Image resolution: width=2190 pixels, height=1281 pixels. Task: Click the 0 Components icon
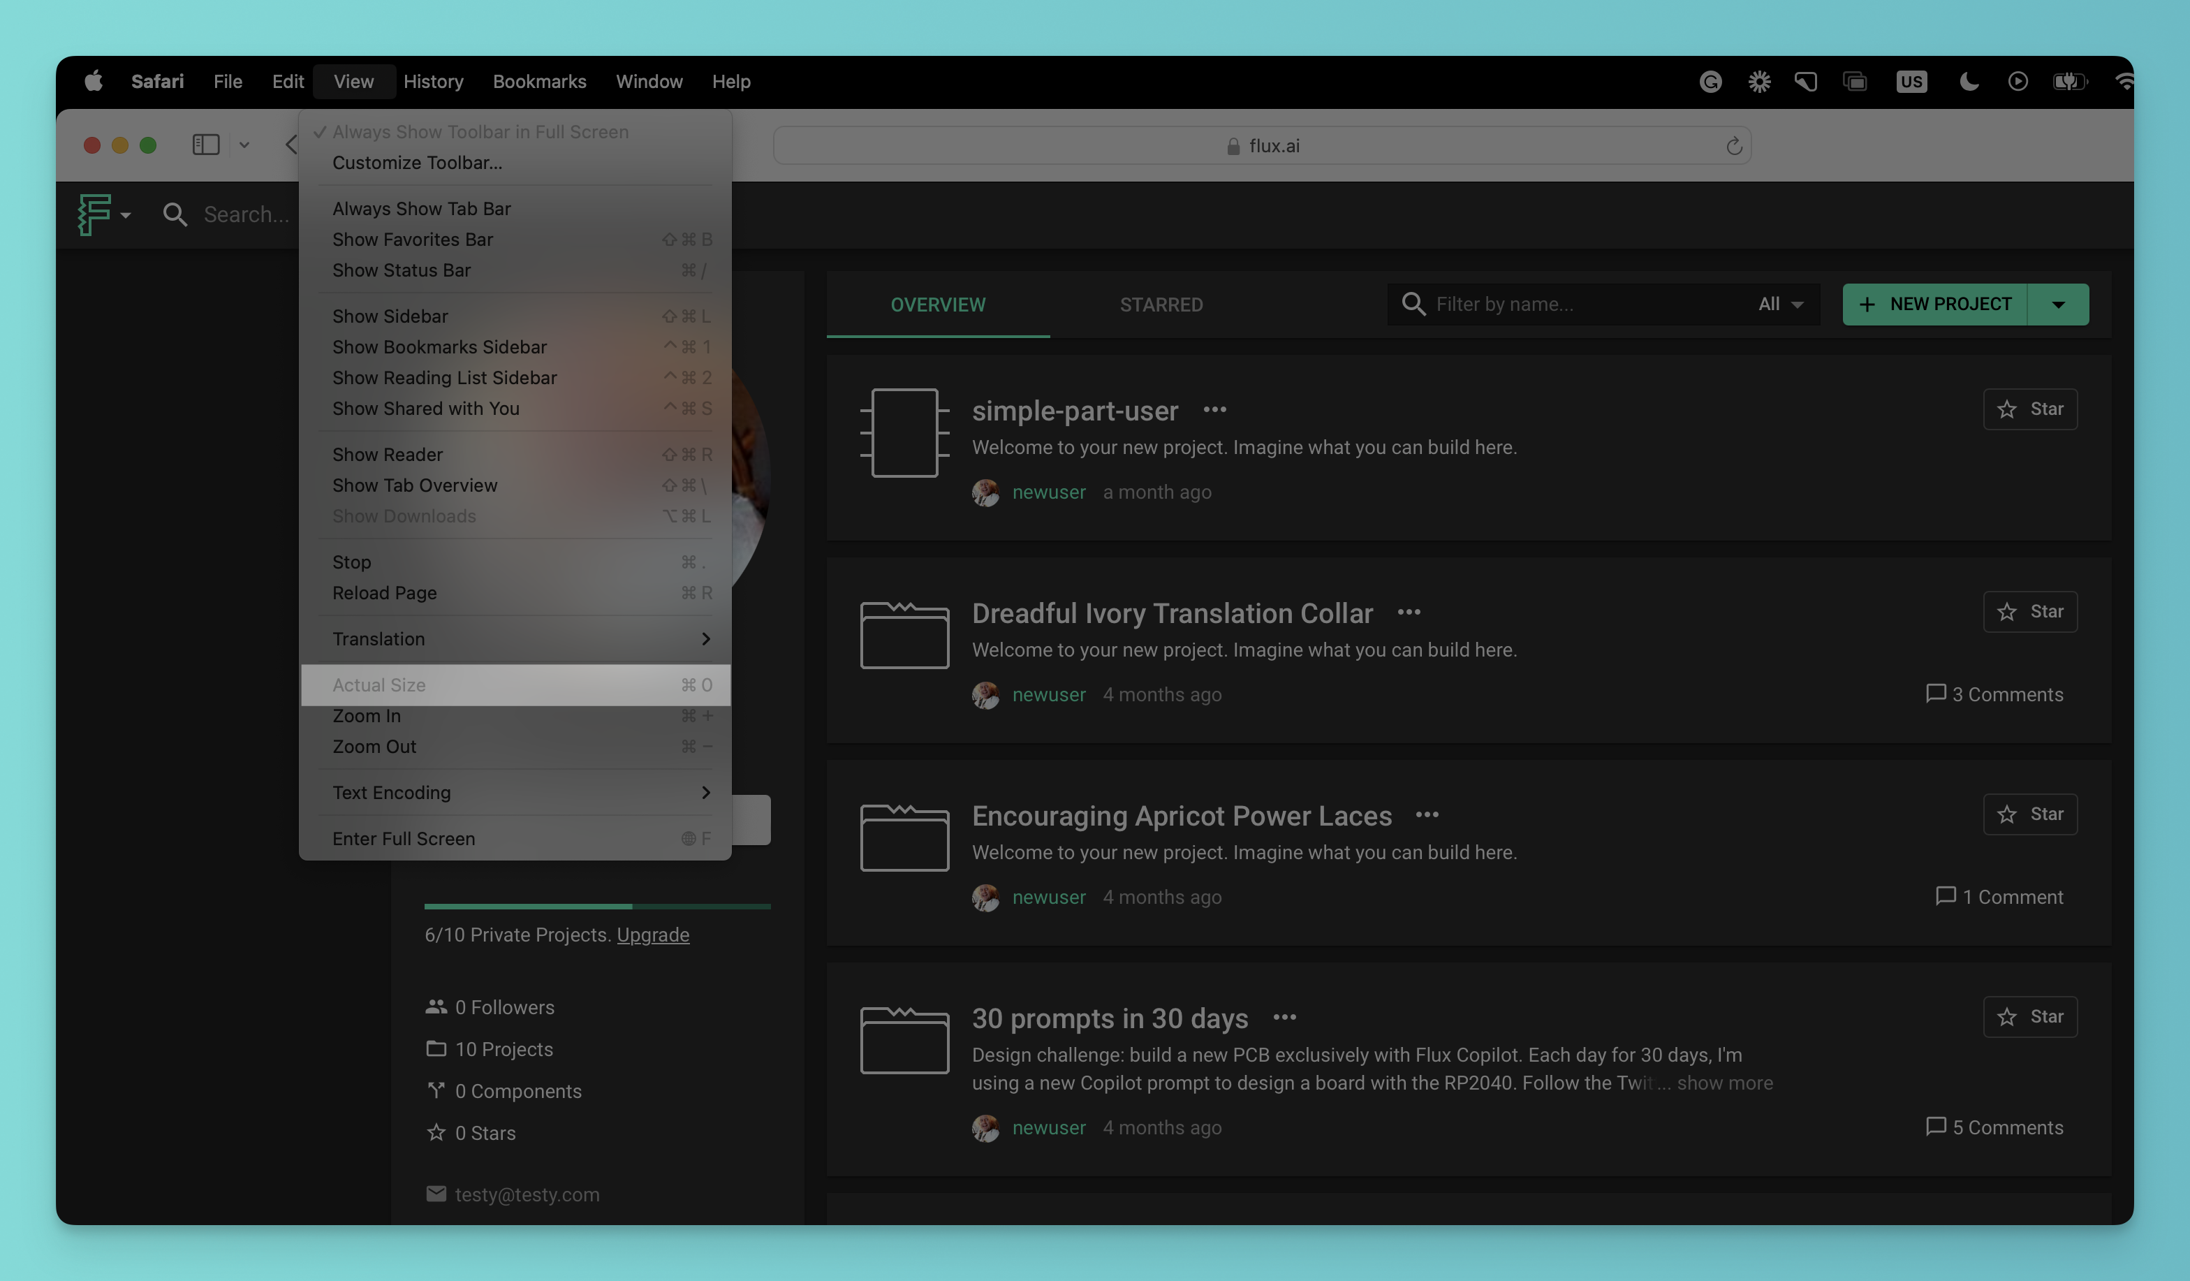tap(435, 1090)
